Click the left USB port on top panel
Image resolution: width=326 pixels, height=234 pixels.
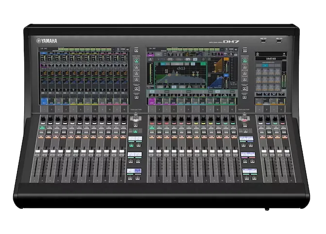[263, 41]
